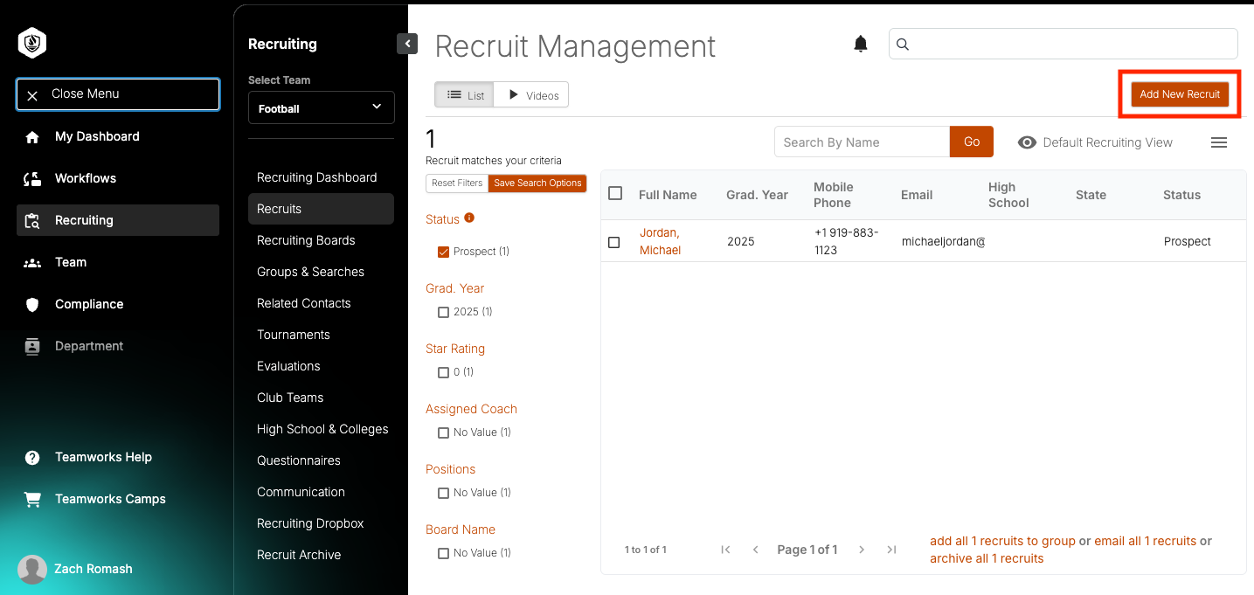1254x595 pixels.
Task: Click Reset Filters button
Action: [457, 183]
